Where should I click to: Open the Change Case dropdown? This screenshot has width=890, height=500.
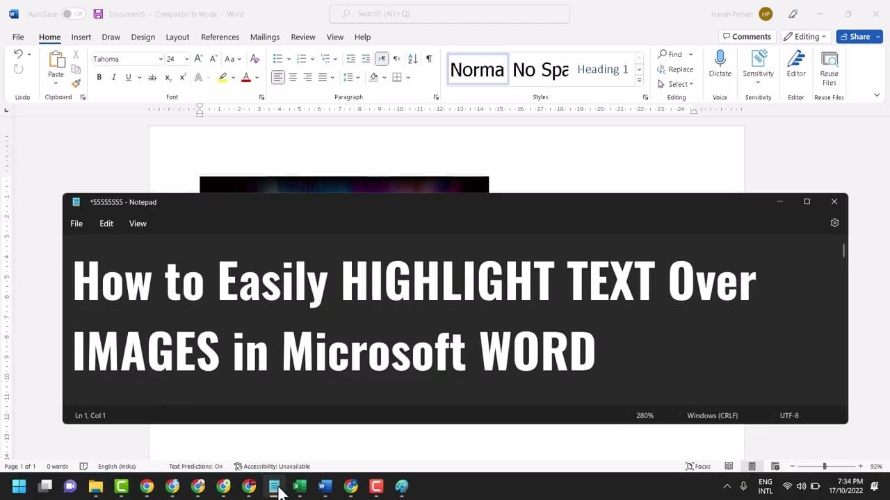click(x=234, y=59)
